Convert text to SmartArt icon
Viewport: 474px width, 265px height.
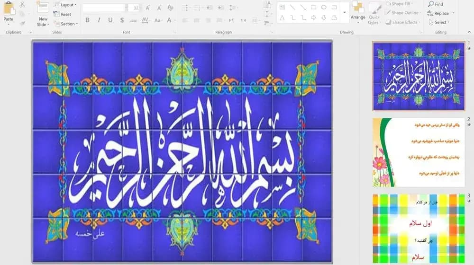[267, 23]
